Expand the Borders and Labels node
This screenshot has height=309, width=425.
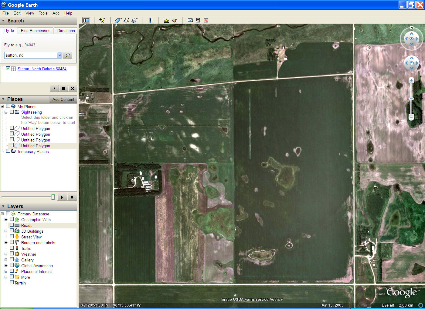(6, 243)
